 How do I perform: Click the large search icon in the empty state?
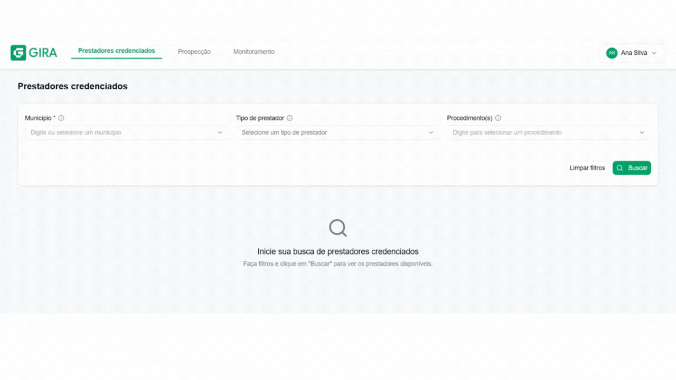point(338,228)
